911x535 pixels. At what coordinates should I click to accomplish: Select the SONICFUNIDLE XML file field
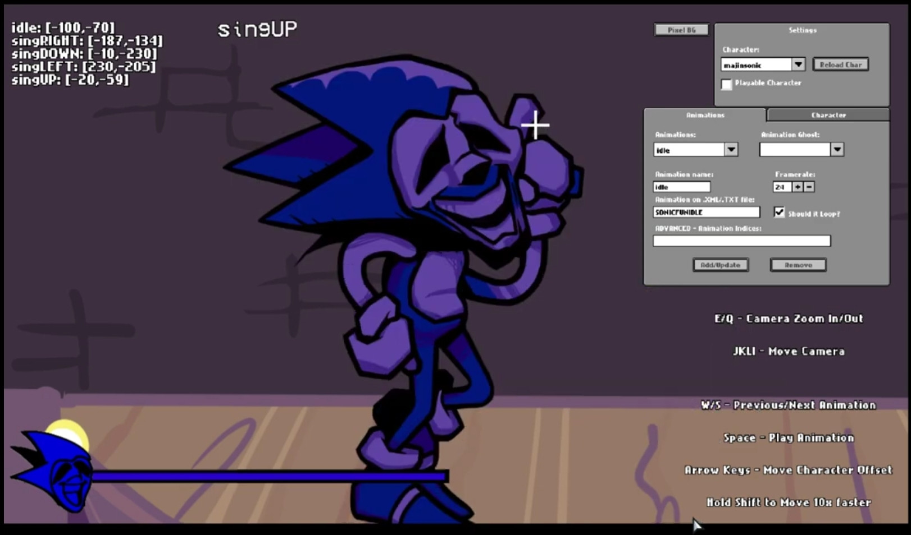(x=705, y=212)
